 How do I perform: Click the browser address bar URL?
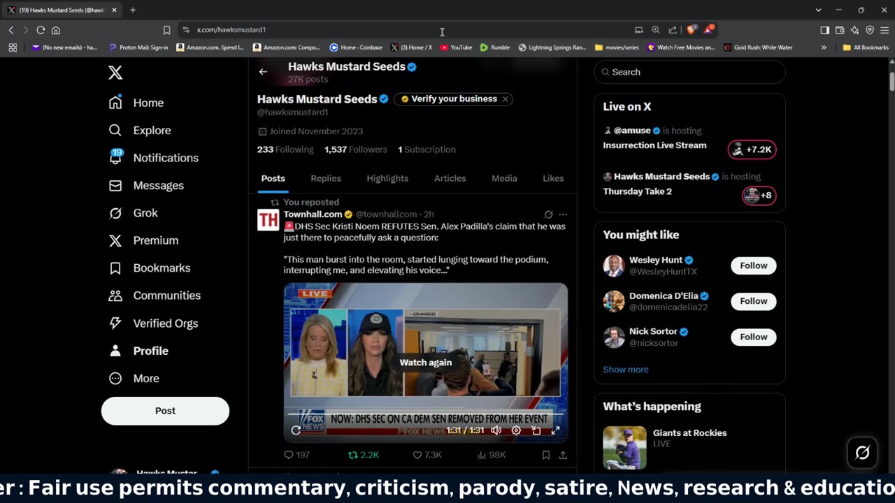click(x=231, y=30)
